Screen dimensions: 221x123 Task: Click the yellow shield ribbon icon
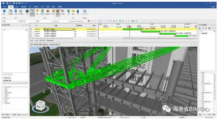point(37,11)
